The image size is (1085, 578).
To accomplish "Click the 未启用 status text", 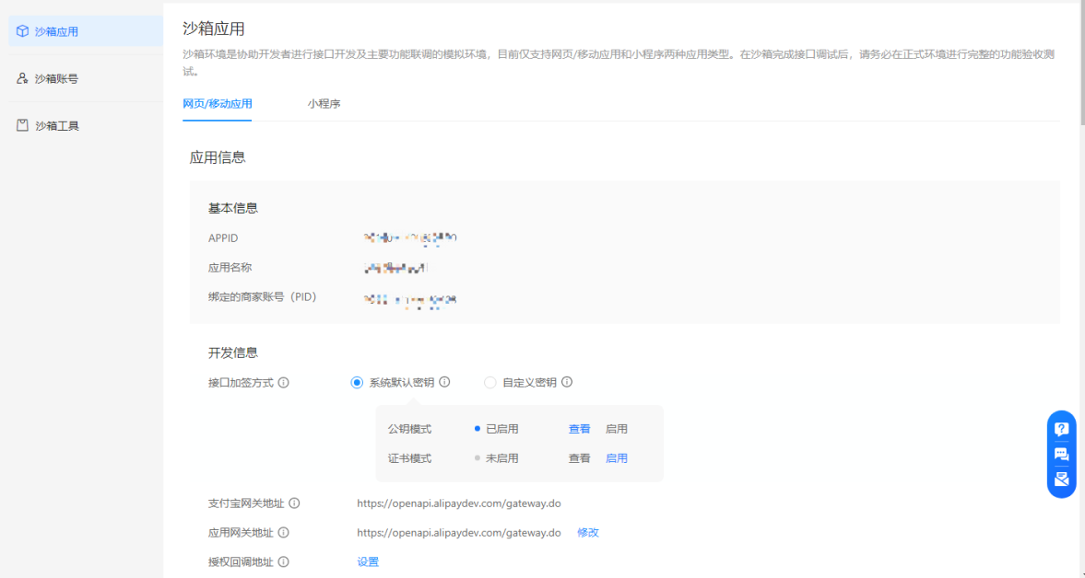I will pyautogui.click(x=502, y=457).
